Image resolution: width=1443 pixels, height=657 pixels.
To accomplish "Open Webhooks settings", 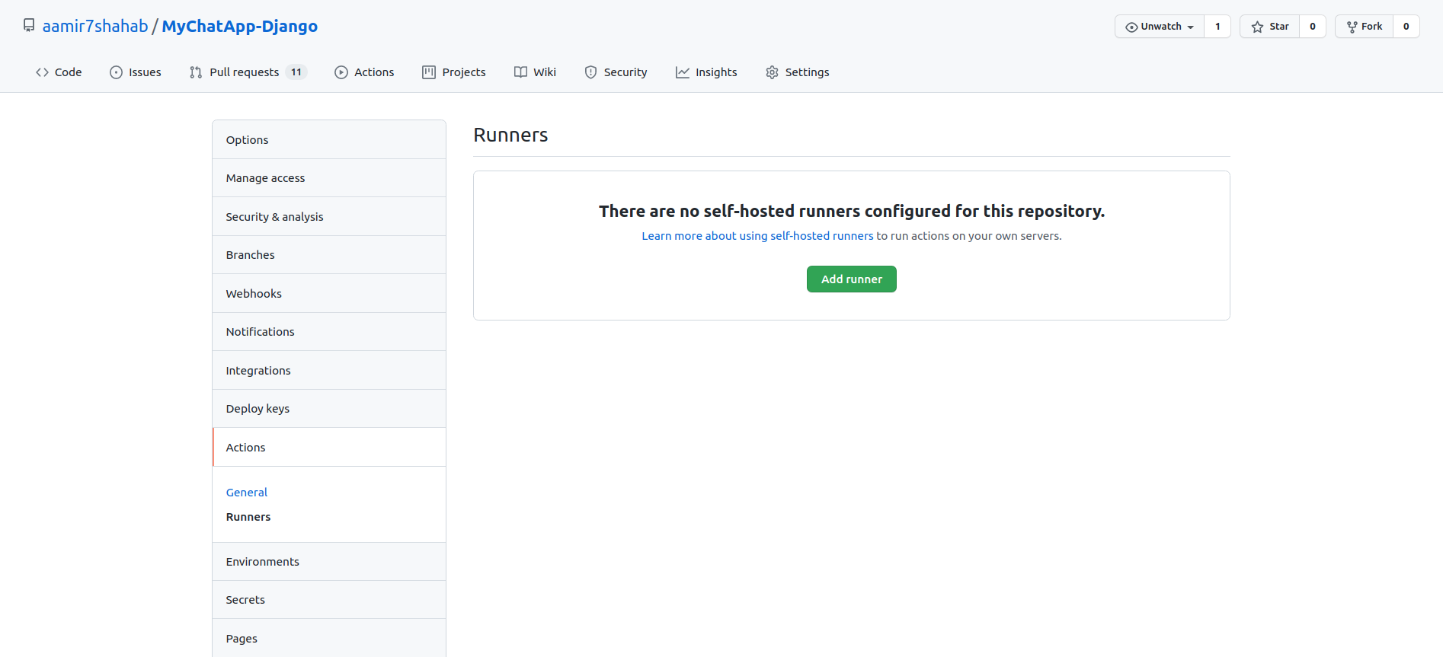I will [329, 294].
